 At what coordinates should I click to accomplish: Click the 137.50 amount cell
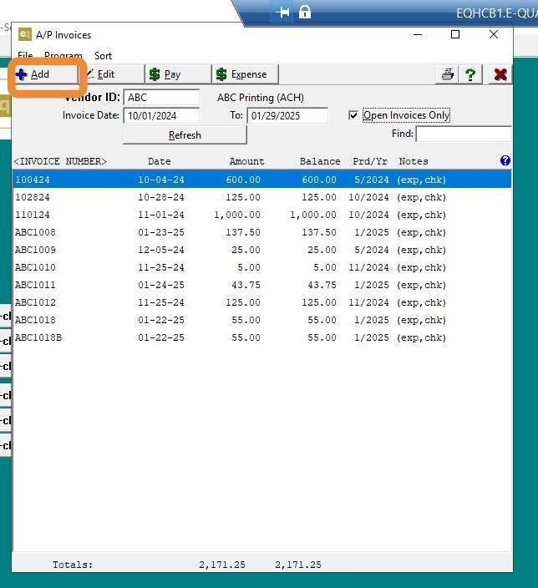click(243, 232)
